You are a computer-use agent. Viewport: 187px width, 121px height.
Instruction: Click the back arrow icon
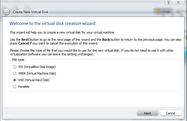[7, 12]
